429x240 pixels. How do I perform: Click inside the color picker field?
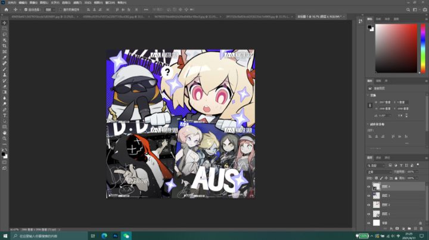[x=396, y=48]
